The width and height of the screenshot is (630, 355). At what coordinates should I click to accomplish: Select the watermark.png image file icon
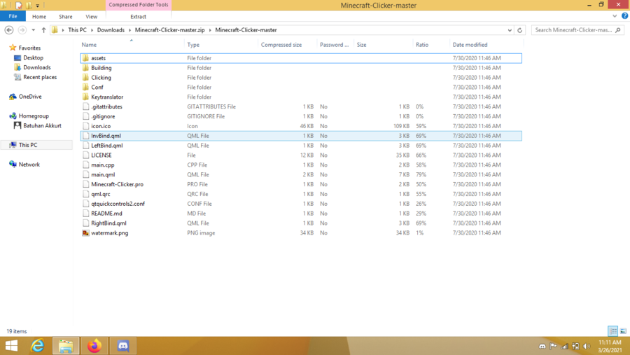point(85,232)
